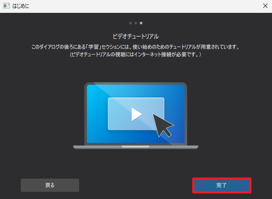272x199 pixels.
Task: Close the はじめに dialog window
Action: 265,6
